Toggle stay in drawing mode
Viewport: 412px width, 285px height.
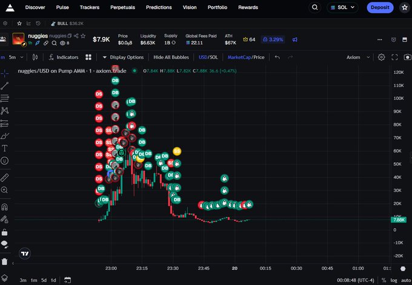tap(4, 220)
